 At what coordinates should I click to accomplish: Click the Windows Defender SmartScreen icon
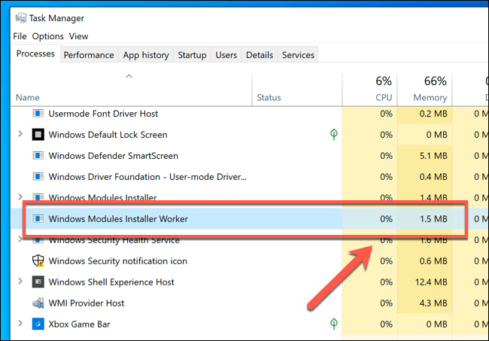point(38,157)
